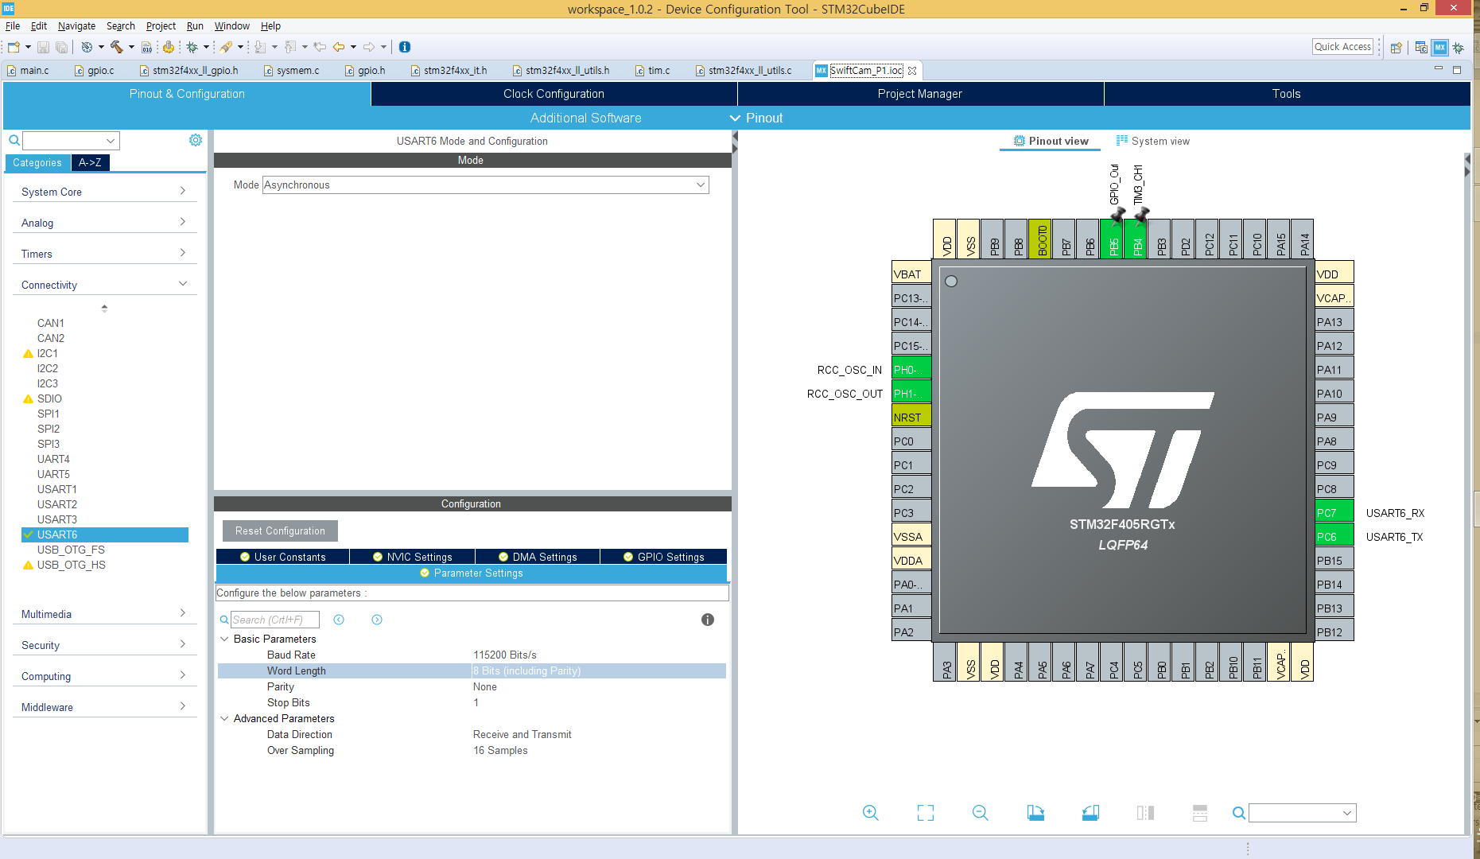Click the Reset Configuration button
This screenshot has width=1480, height=859.
(280, 531)
